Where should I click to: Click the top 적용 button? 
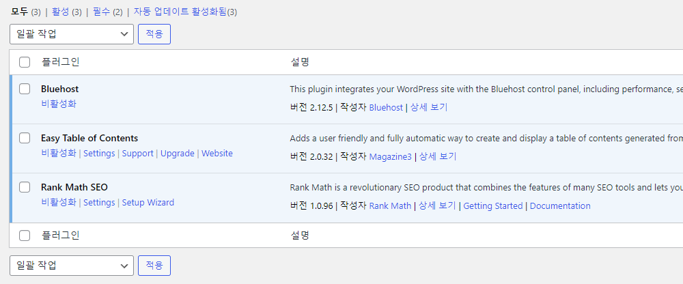point(154,34)
